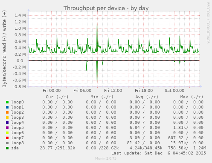
Task: Select loop7 average value '3.09 / 0.00'
Action: (145, 138)
